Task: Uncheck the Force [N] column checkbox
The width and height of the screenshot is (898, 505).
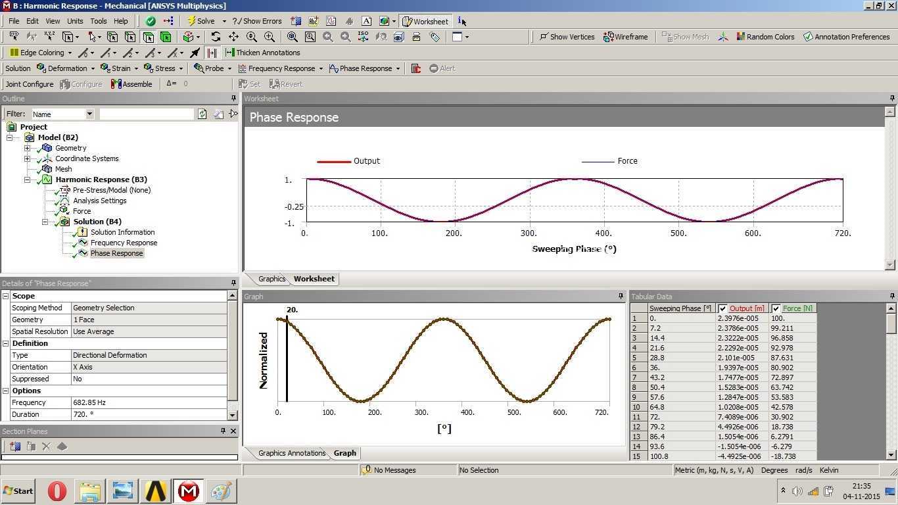Action: (776, 308)
